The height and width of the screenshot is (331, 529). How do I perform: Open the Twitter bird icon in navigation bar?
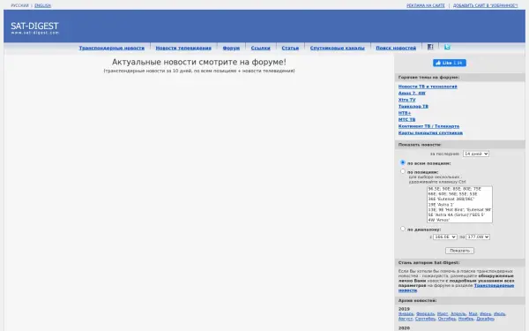pos(447,47)
